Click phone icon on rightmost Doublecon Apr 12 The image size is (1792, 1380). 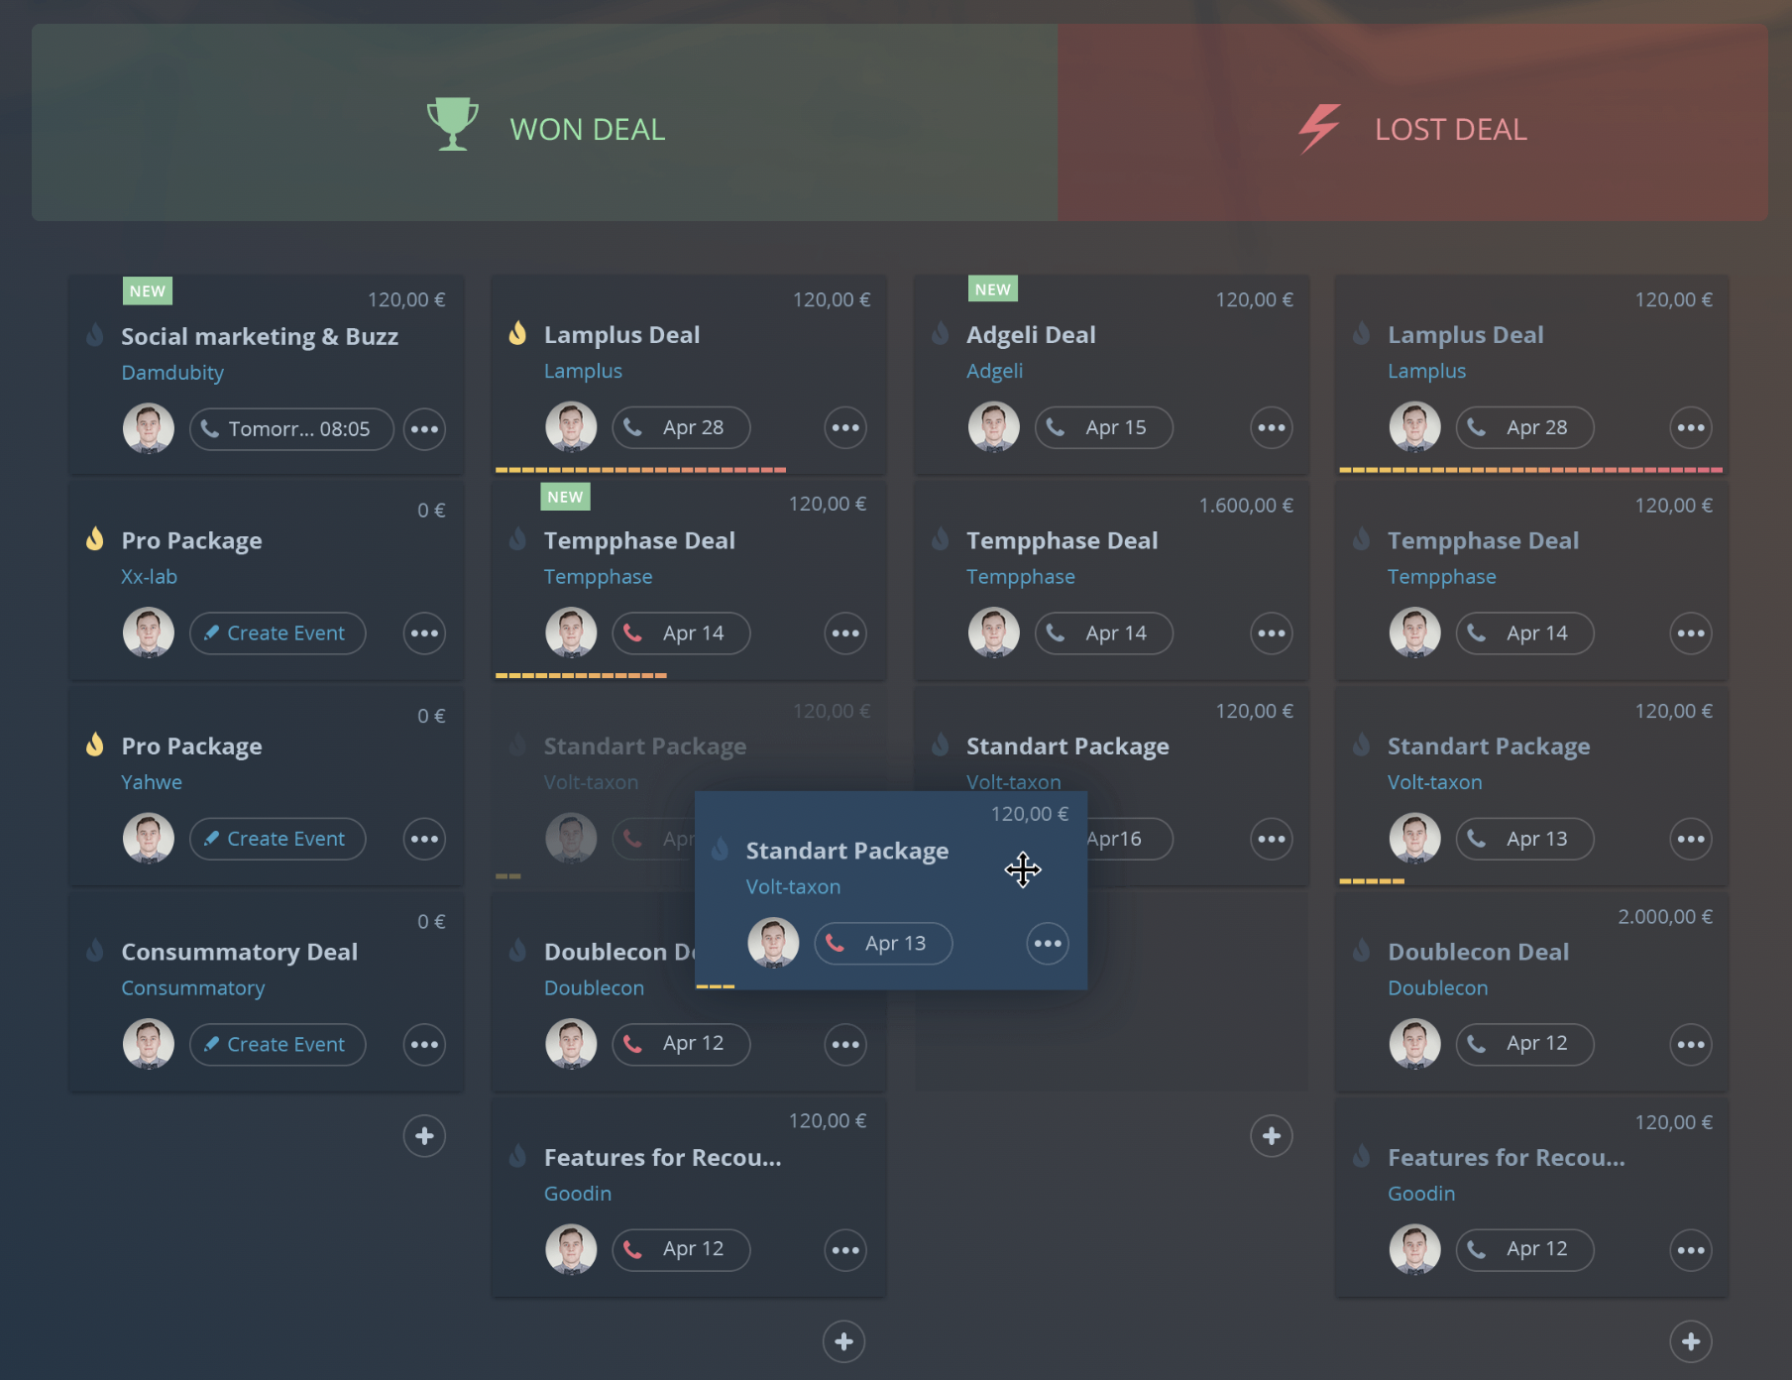click(1476, 1043)
